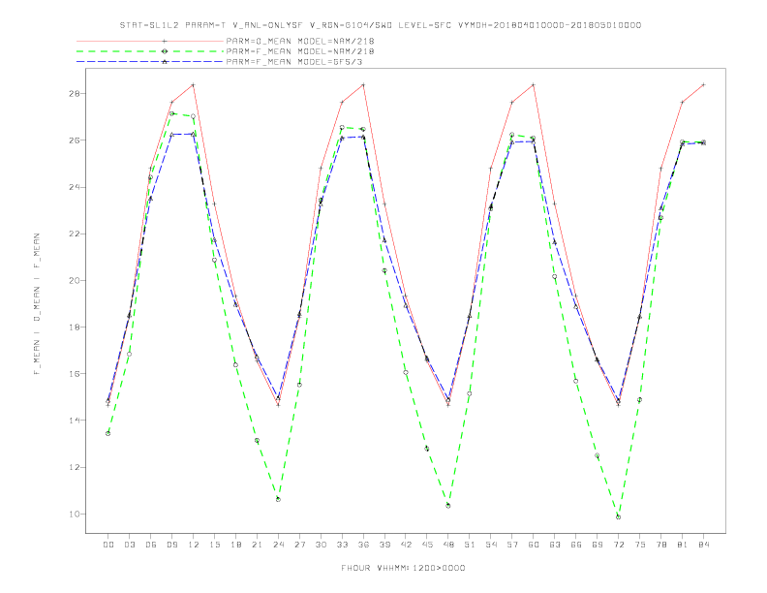The height and width of the screenshot is (593, 767).
Task: Click x-axis tick label 09
Action: tap(171, 545)
